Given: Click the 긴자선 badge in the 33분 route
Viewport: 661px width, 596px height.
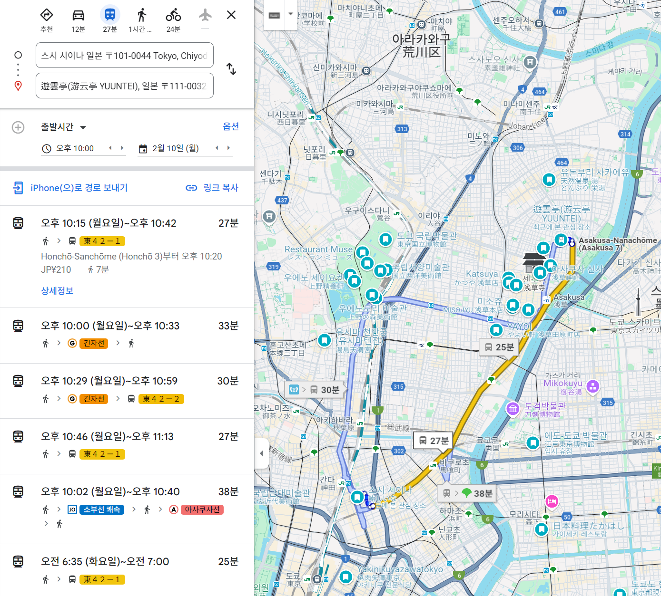Looking at the screenshot, I should 94,343.
